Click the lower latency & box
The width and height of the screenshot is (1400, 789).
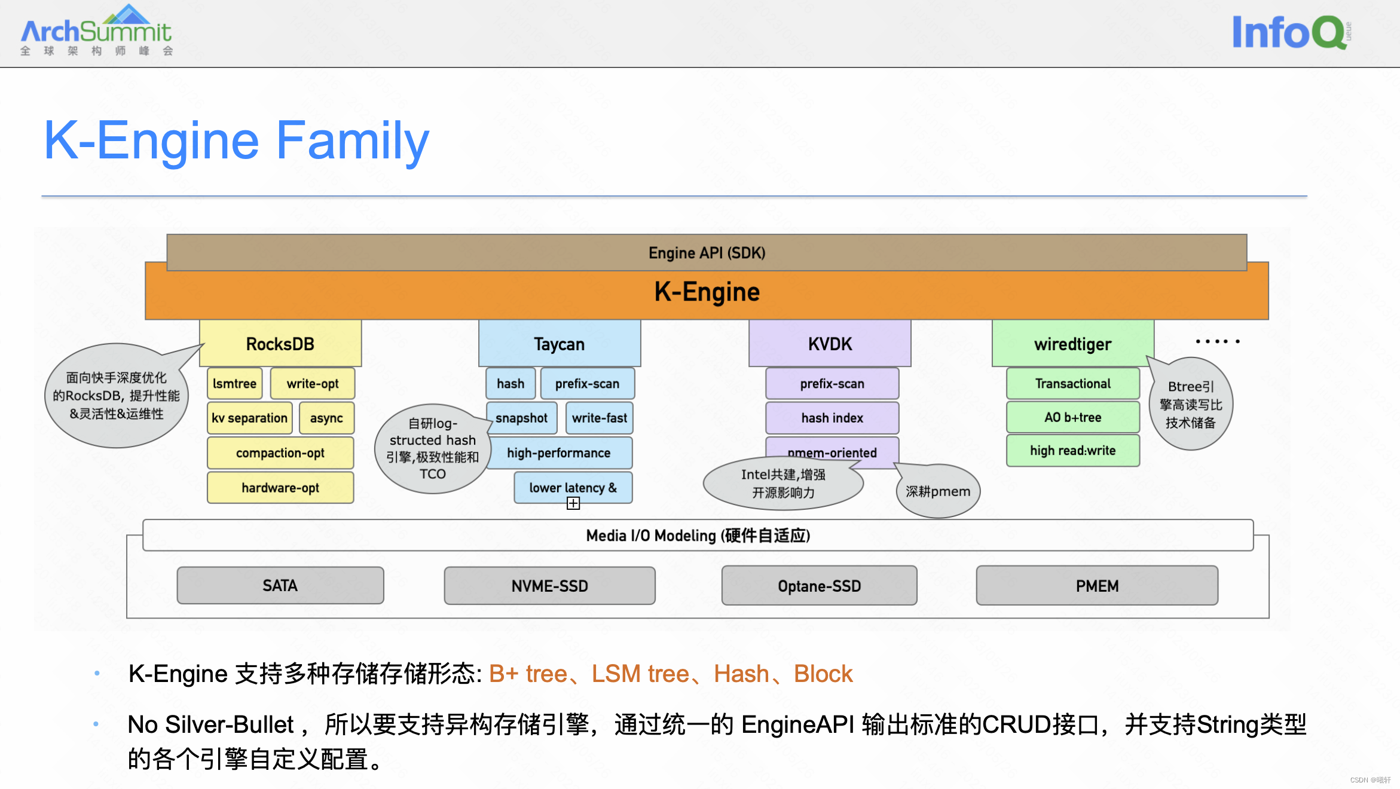[x=573, y=488]
